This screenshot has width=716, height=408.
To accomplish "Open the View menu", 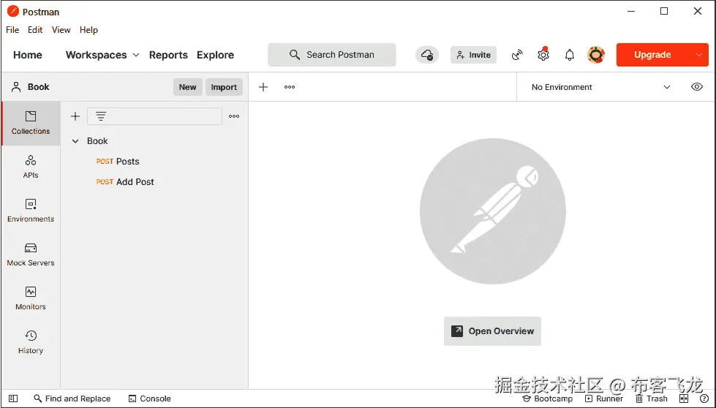I will [61, 30].
